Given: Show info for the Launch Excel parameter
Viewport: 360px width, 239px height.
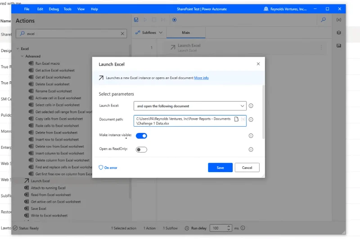Looking at the screenshot, I should pyautogui.click(x=251, y=106).
